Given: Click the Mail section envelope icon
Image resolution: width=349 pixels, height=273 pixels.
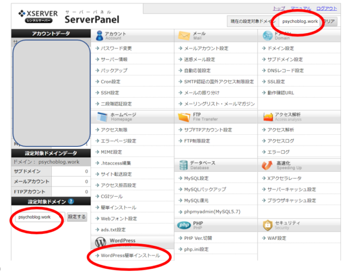Looking at the screenshot, I should (184, 35).
